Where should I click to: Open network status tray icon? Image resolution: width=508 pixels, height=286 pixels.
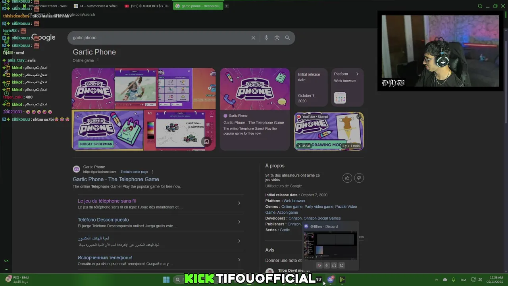pos(474,280)
